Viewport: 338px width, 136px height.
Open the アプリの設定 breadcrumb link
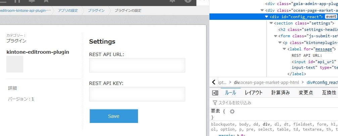pyautogui.click(x=68, y=10)
